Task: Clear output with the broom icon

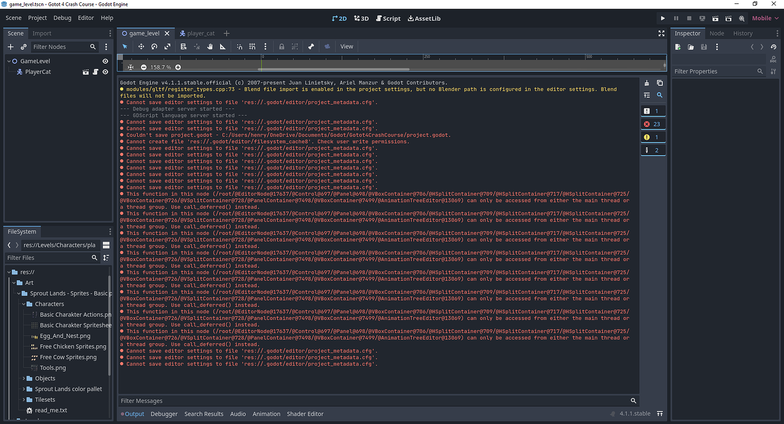Action: (647, 83)
